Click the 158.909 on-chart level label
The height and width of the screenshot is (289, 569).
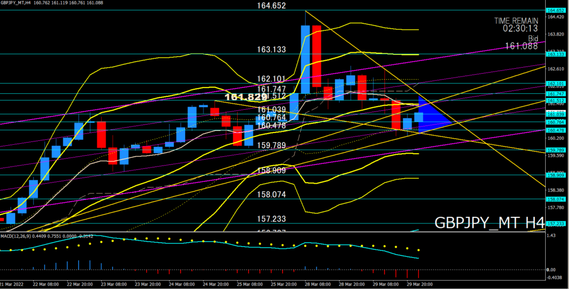271,171
